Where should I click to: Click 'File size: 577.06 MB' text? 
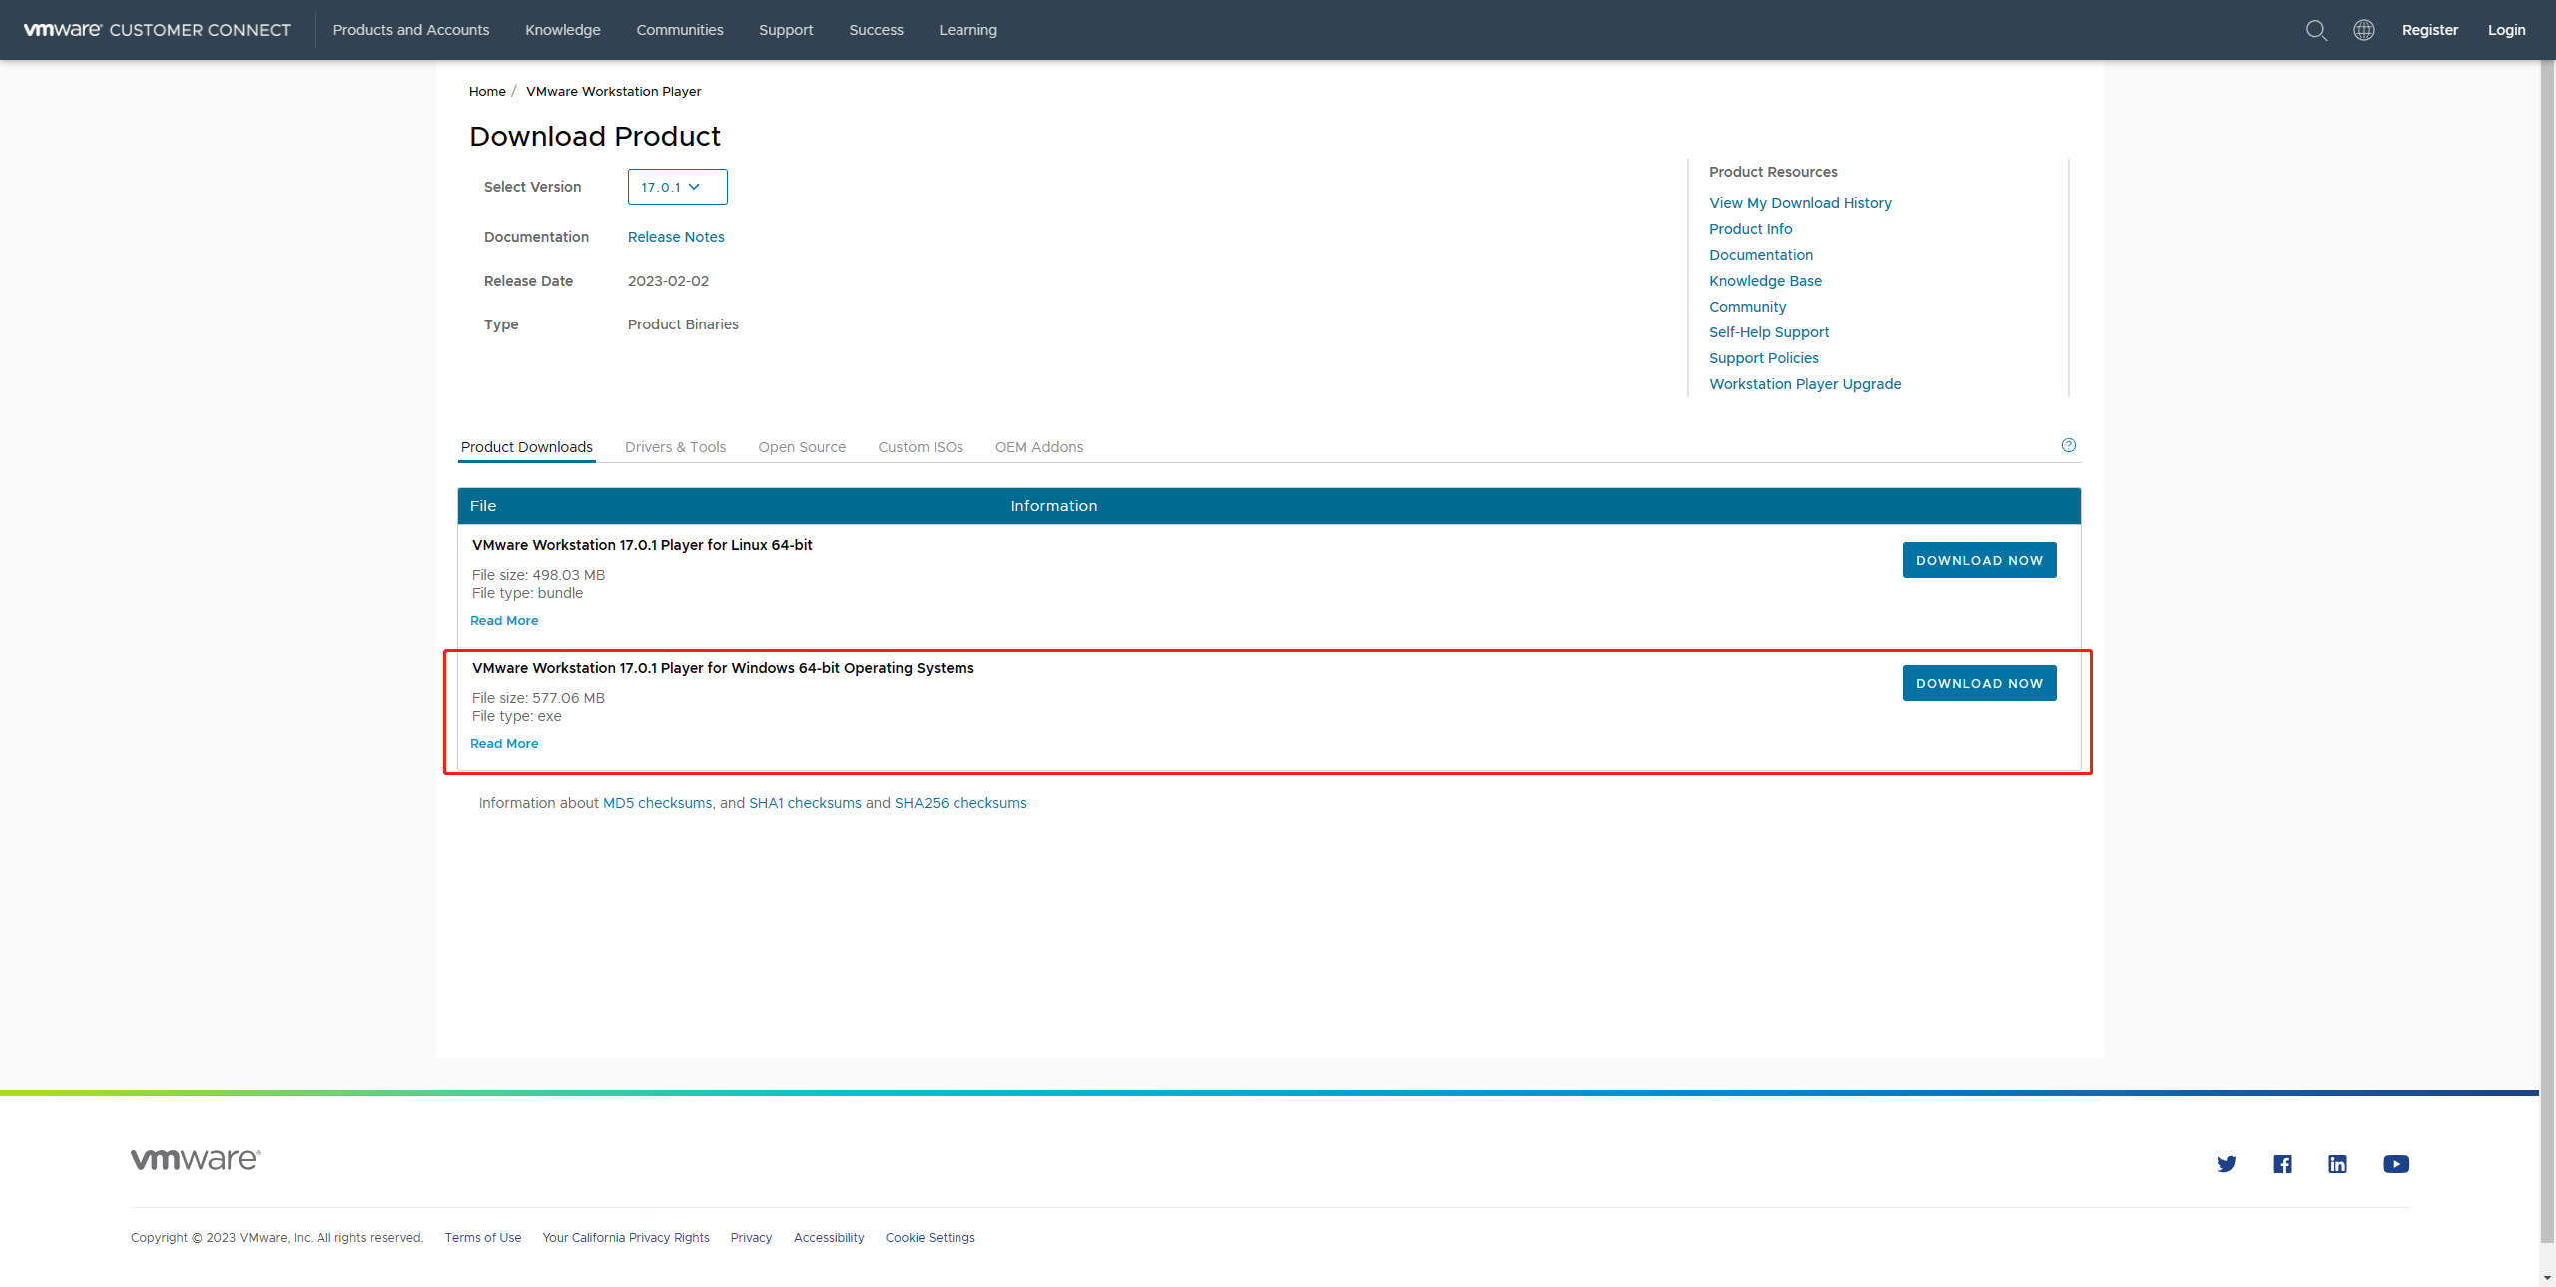click(538, 698)
